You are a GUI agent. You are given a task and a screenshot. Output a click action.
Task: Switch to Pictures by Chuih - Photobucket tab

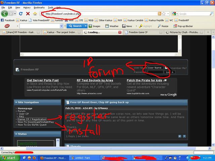[x=184, y=32]
